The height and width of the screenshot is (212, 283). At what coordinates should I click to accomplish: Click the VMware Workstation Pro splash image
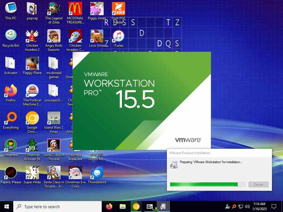(141, 101)
